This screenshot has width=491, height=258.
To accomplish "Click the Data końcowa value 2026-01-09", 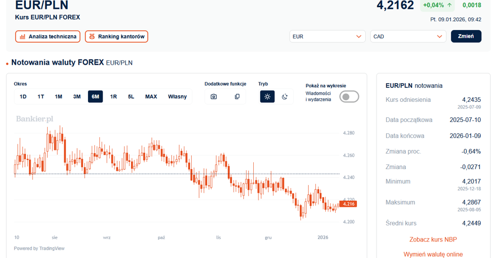I will pyautogui.click(x=465, y=136).
